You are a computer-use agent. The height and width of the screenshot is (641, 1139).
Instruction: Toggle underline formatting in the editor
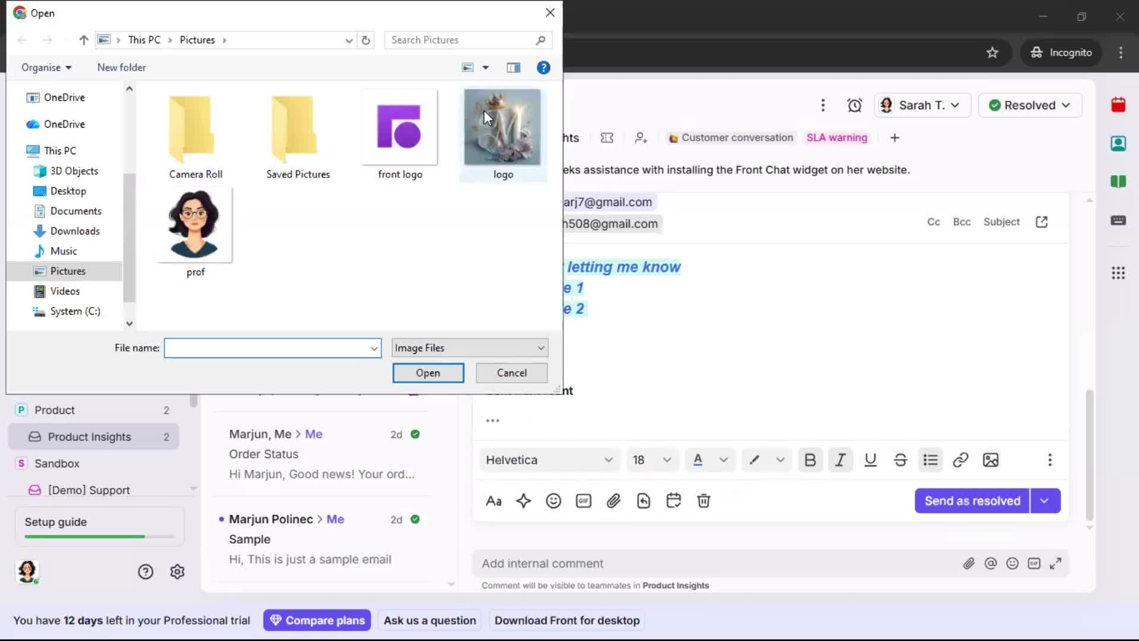(870, 459)
